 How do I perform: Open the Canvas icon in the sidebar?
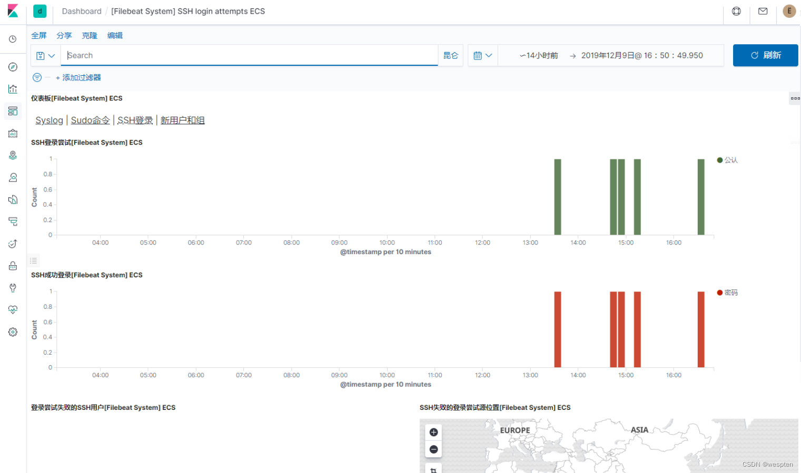(x=13, y=133)
